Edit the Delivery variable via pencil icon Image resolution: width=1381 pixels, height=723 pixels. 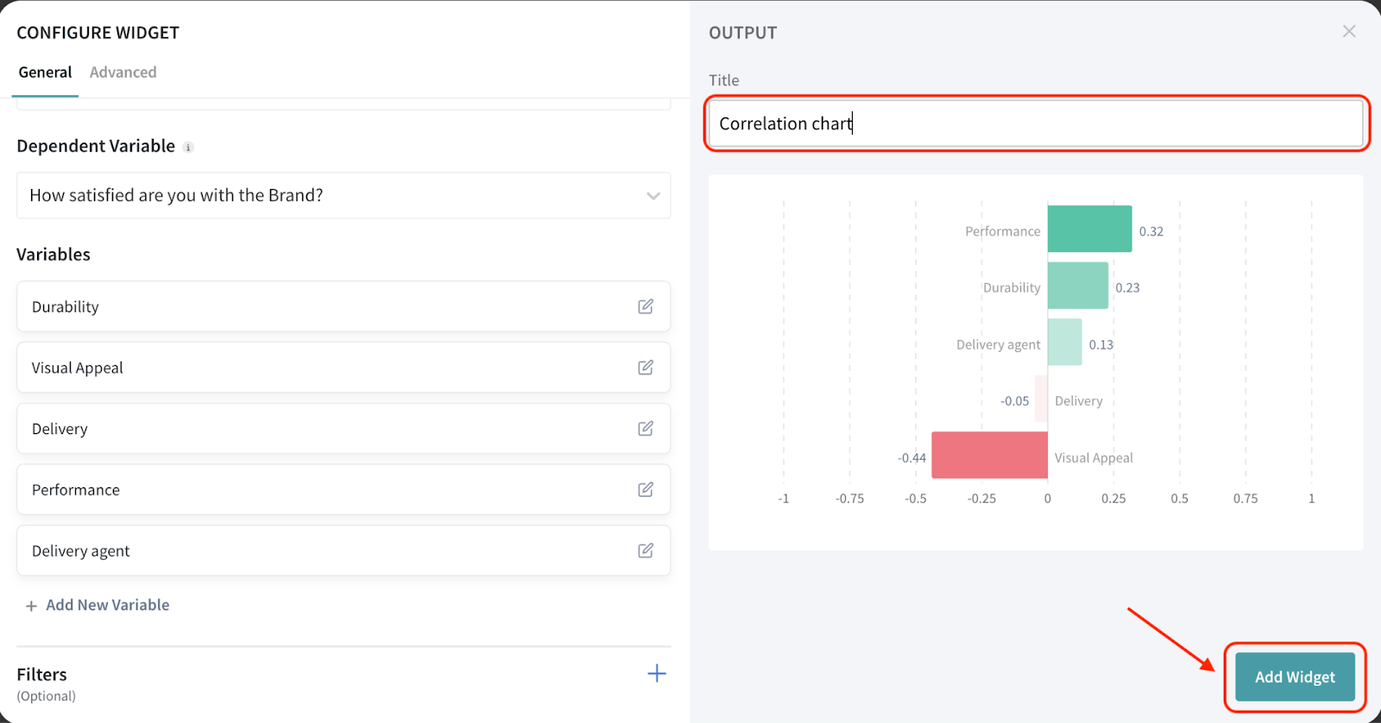coord(646,429)
